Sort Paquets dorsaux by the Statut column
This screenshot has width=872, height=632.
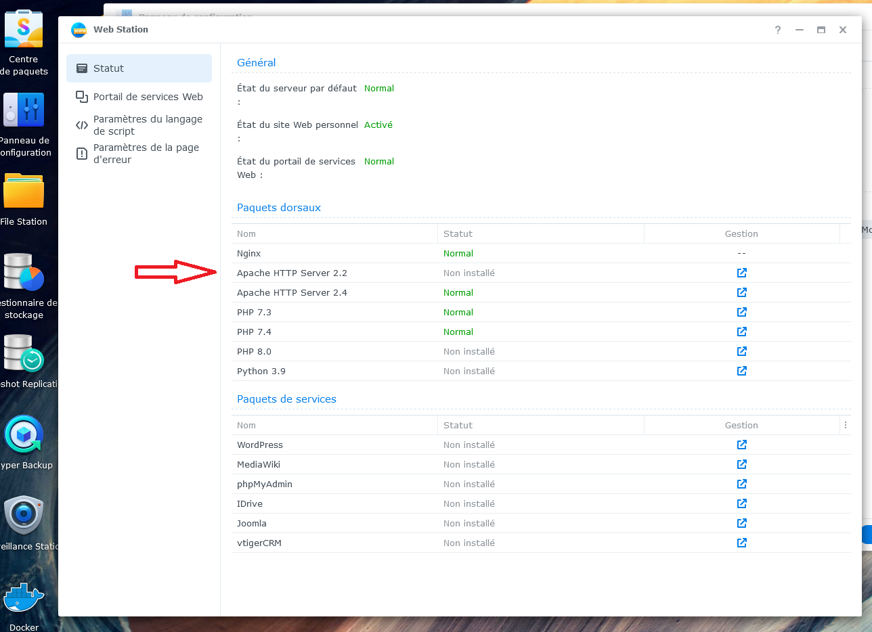coord(541,233)
